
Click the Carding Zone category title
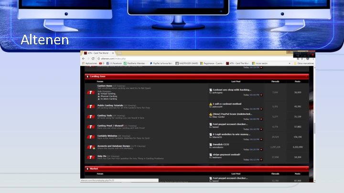pos(97,76)
